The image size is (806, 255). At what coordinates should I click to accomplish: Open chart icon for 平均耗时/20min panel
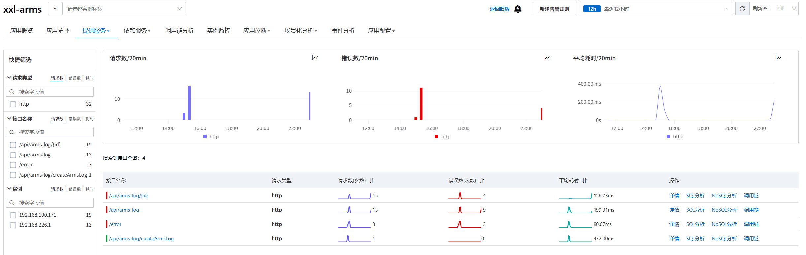[x=778, y=58]
